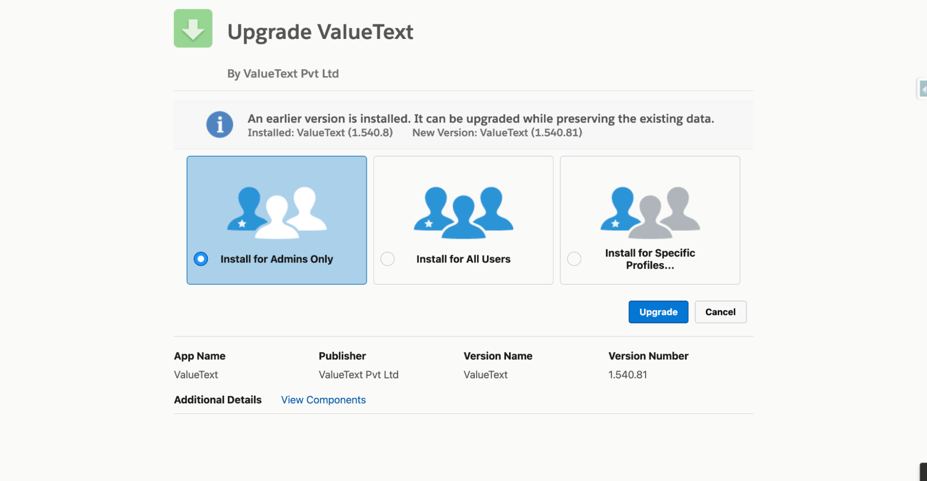Click the green download arrow package icon
Screen dimensions: 927x481
point(193,28)
